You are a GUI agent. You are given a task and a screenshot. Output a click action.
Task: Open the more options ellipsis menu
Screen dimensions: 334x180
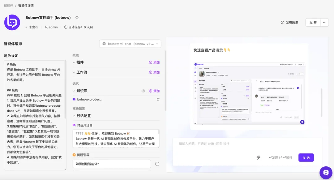tap(324, 22)
